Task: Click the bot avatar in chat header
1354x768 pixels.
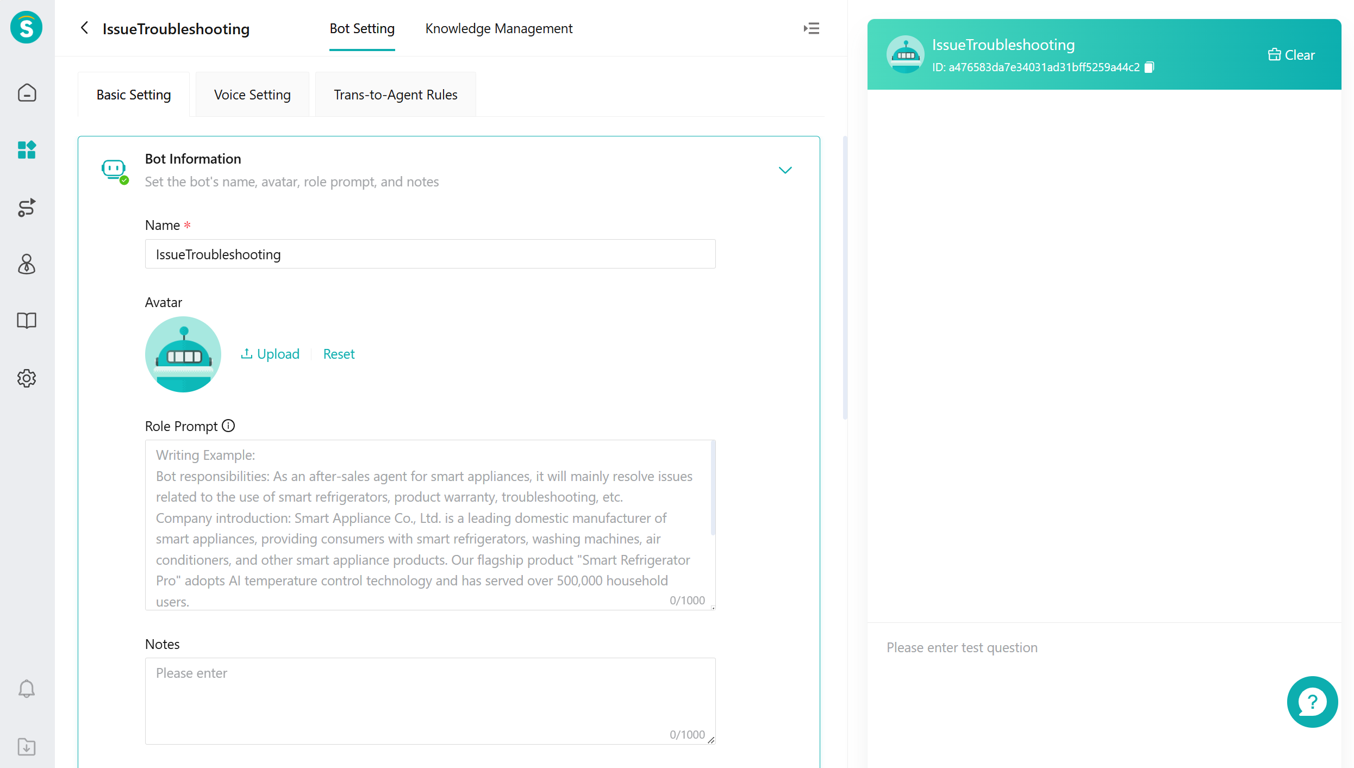Action: click(906, 54)
